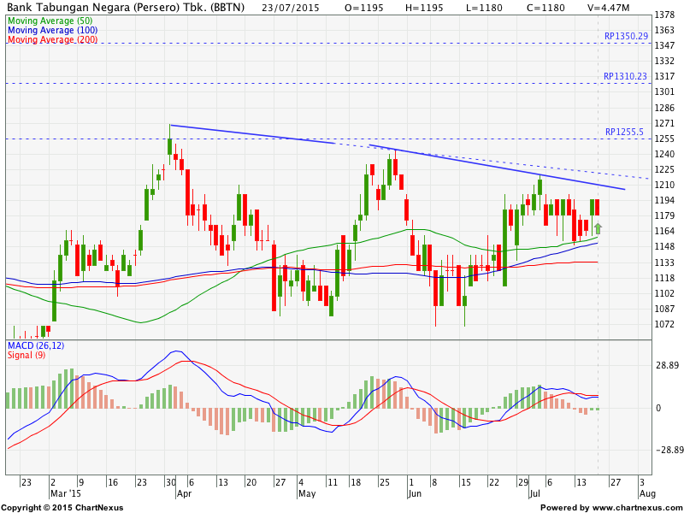Click the Apr month marker on the axis

pos(183,494)
